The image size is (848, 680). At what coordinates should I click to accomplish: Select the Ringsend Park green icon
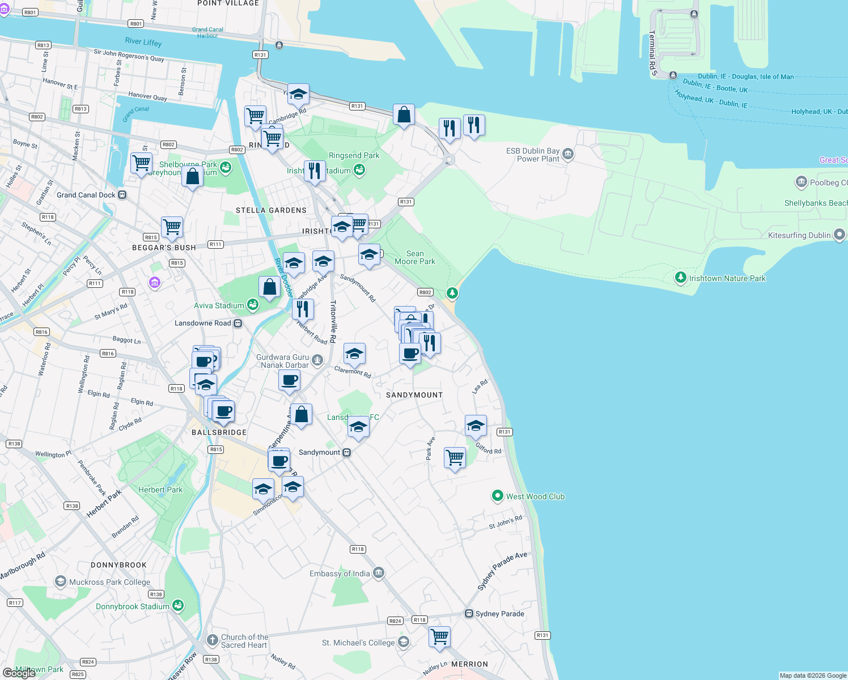tap(359, 169)
